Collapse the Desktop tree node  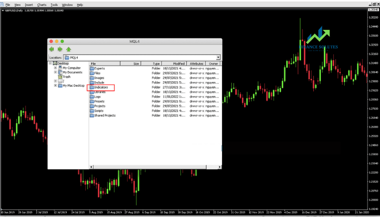point(50,63)
